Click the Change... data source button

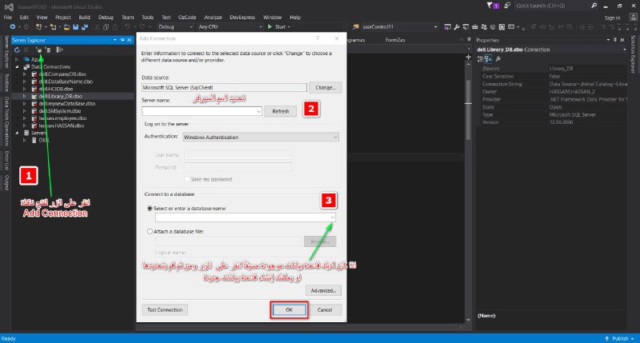(325, 88)
